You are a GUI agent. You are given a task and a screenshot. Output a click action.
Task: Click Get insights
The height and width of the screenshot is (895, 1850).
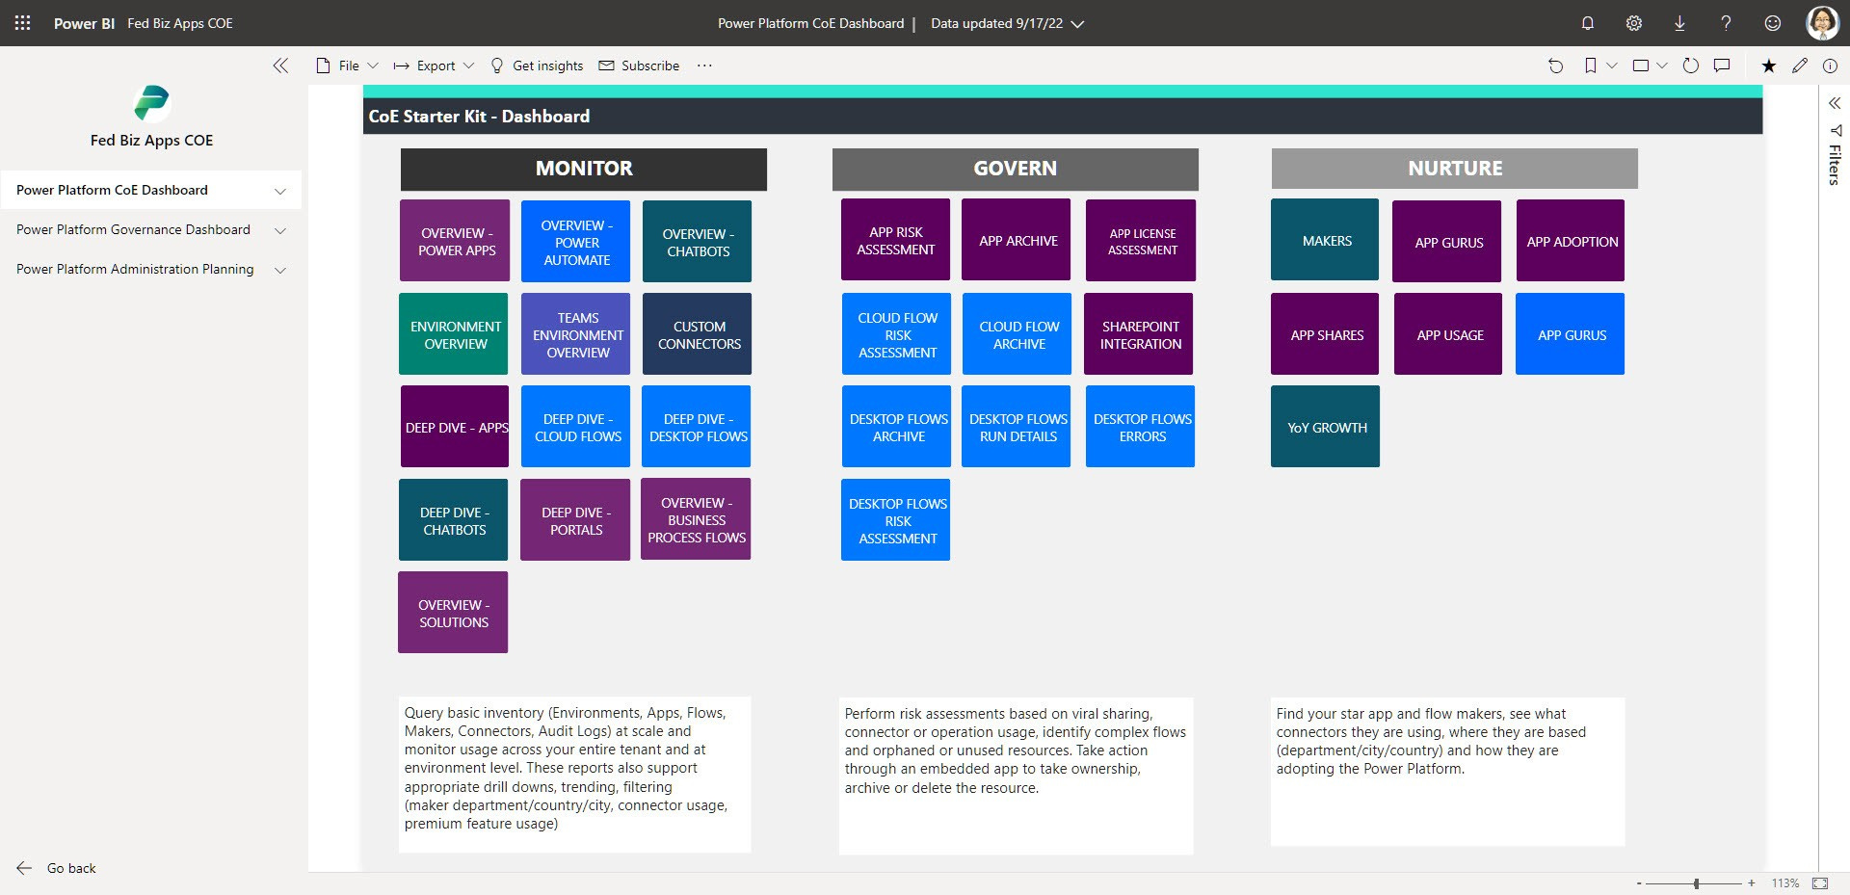537,66
